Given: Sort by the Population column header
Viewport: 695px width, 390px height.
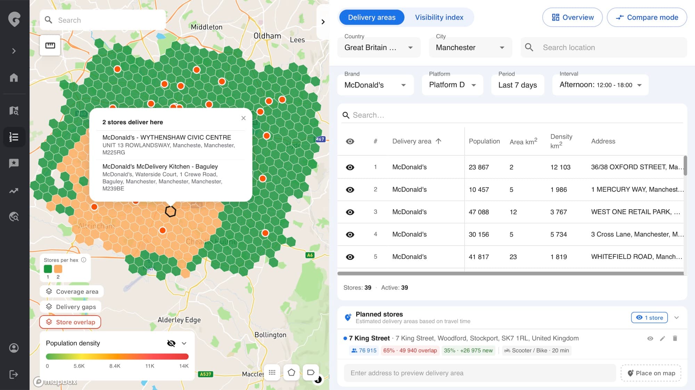Looking at the screenshot, I should pyautogui.click(x=484, y=141).
